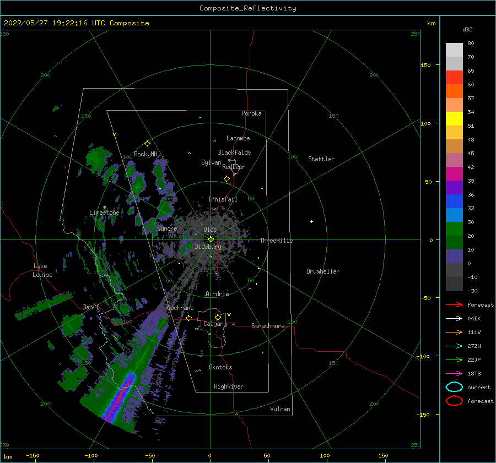The height and width of the screenshot is (463, 496).
Task: Click the dBZ legend heading
Action: (x=467, y=29)
